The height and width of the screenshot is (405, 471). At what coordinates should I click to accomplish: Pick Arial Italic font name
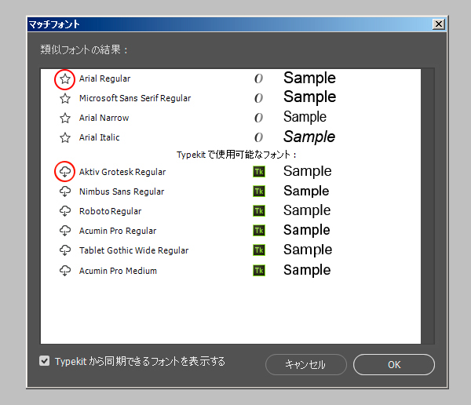pyautogui.click(x=99, y=137)
